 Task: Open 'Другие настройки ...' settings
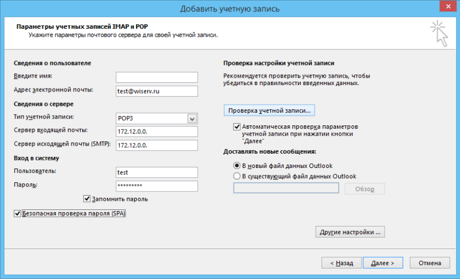coord(350,232)
